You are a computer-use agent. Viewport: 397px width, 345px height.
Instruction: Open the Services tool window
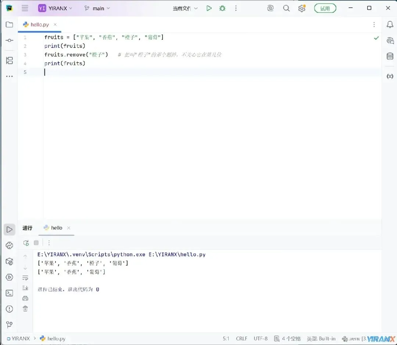[9, 277]
